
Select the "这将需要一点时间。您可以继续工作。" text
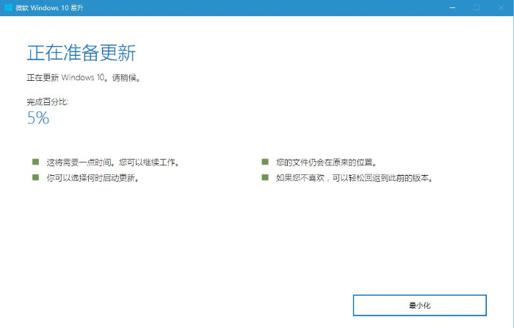pyautogui.click(x=112, y=162)
